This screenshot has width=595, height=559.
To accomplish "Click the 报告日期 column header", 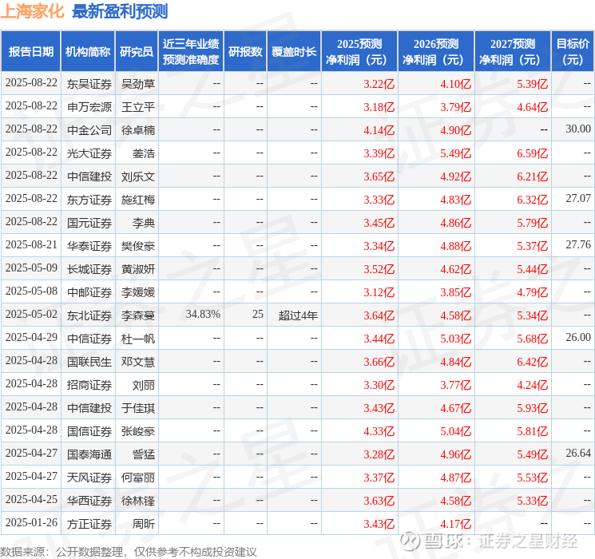I will (x=30, y=52).
